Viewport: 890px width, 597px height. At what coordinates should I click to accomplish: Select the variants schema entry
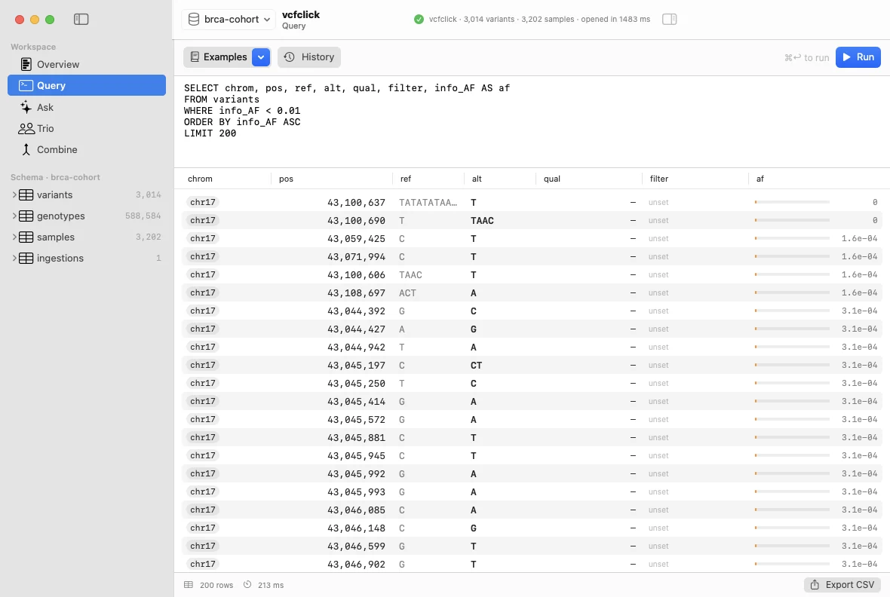point(87,194)
